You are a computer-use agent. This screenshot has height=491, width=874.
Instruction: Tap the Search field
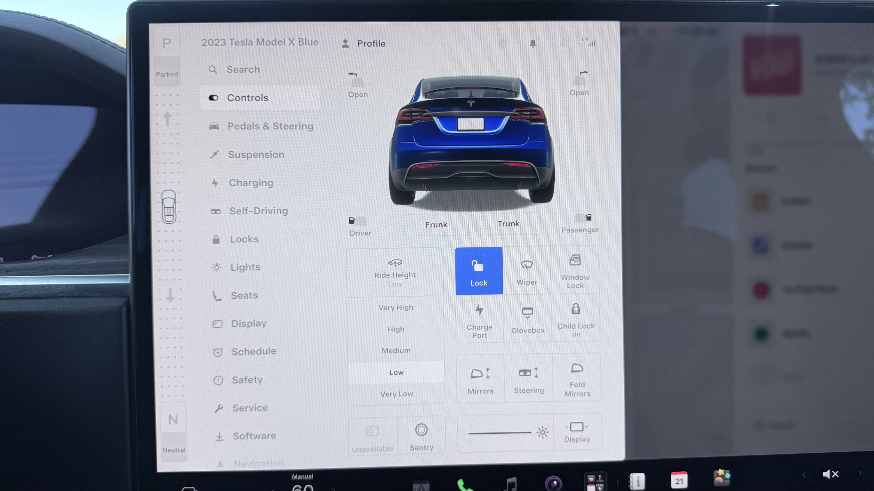click(260, 70)
